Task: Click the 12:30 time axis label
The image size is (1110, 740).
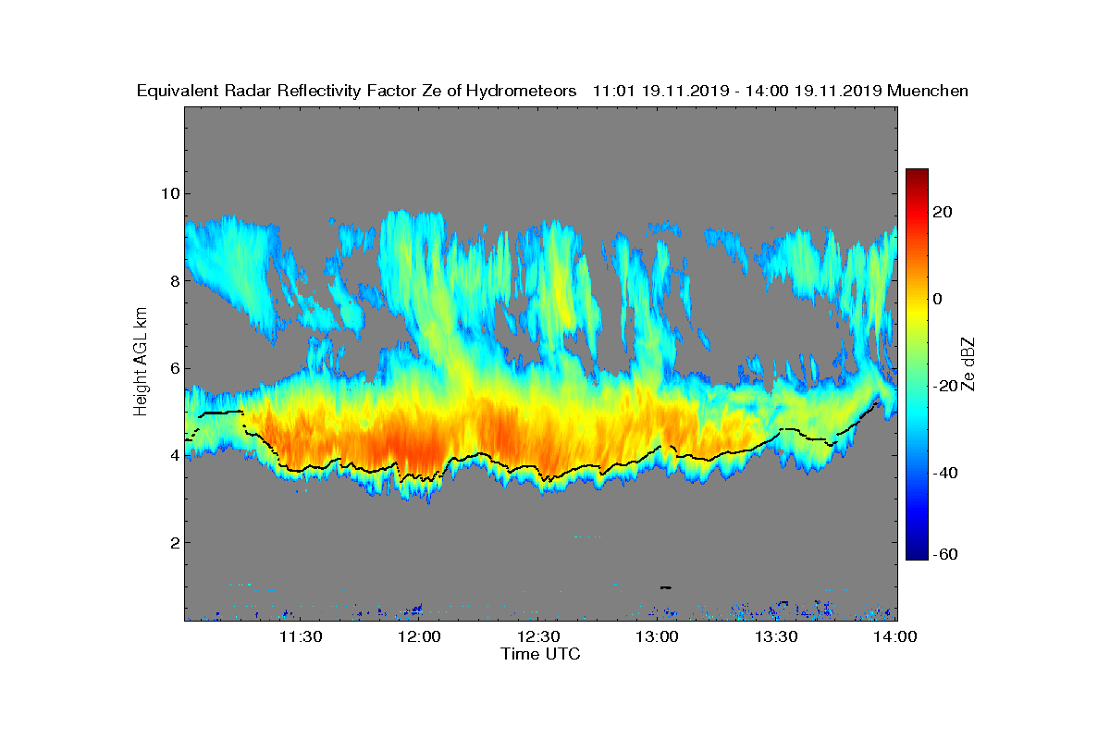Action: pos(540,637)
